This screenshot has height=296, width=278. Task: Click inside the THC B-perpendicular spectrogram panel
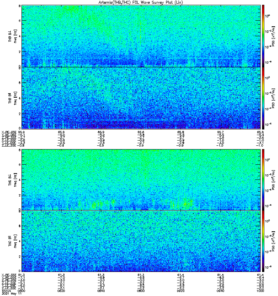(141, 179)
